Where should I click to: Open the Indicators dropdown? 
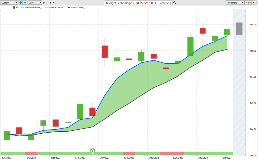235,3
